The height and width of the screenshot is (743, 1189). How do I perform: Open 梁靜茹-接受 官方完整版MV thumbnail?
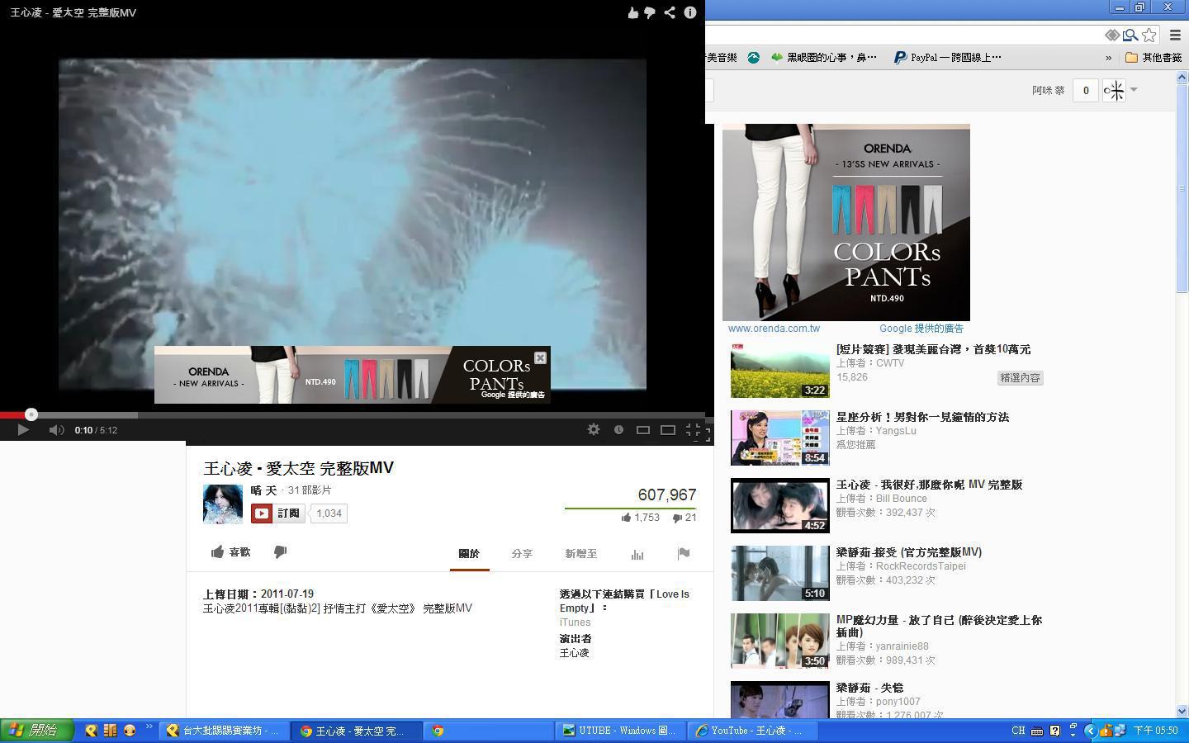(779, 573)
